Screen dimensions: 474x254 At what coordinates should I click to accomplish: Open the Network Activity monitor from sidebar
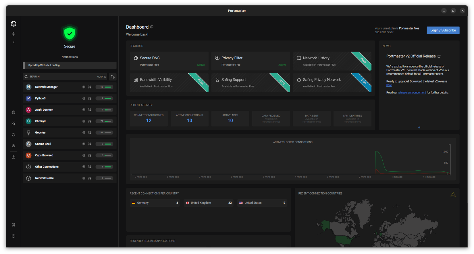click(14, 112)
